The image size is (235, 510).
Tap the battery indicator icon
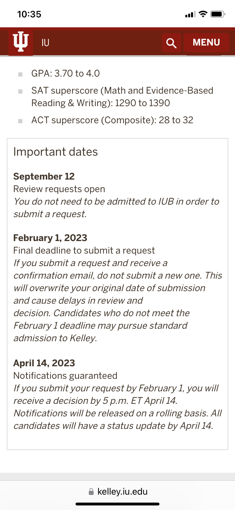[218, 14]
